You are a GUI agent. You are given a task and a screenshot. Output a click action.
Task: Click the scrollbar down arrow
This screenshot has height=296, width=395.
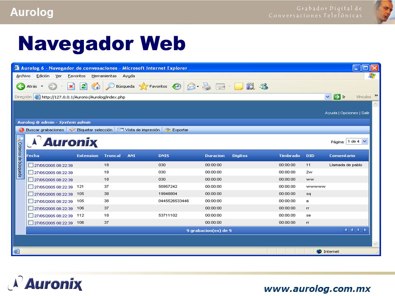click(375, 244)
